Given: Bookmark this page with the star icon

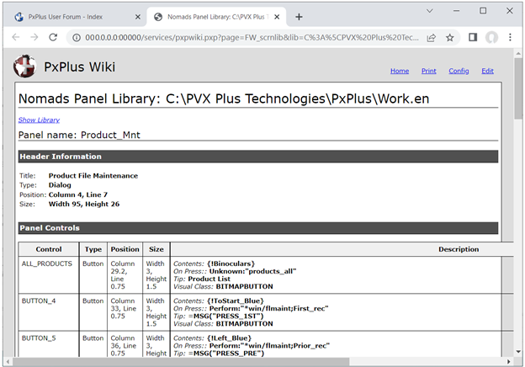Looking at the screenshot, I should [450, 37].
